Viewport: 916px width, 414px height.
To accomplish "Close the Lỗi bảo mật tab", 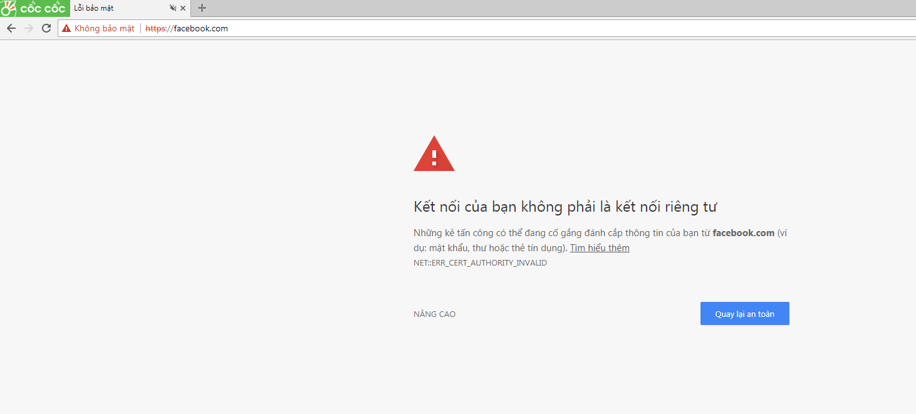I will pos(183,8).
